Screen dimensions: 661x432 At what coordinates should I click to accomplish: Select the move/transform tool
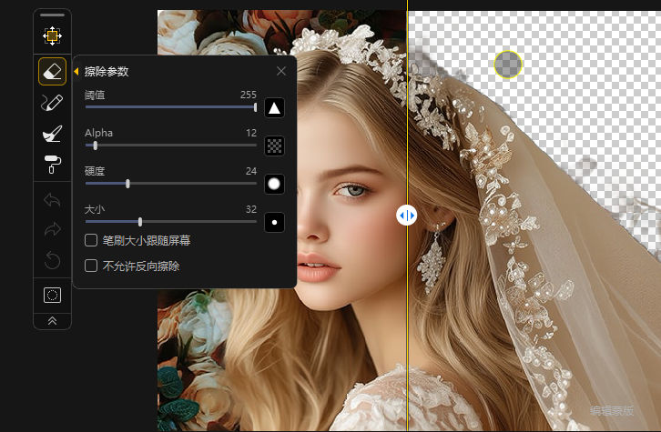coord(52,36)
